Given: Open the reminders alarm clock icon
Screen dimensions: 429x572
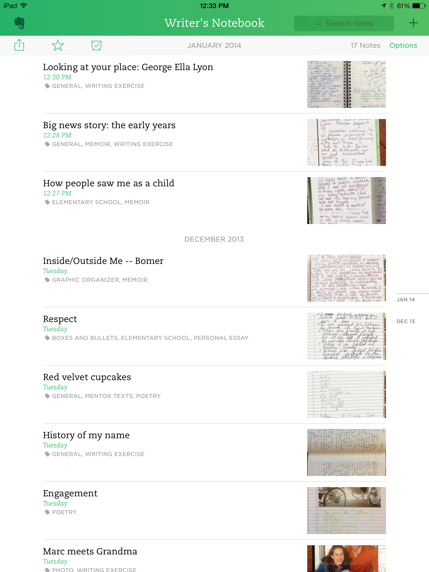Looking at the screenshot, I should pos(96,45).
